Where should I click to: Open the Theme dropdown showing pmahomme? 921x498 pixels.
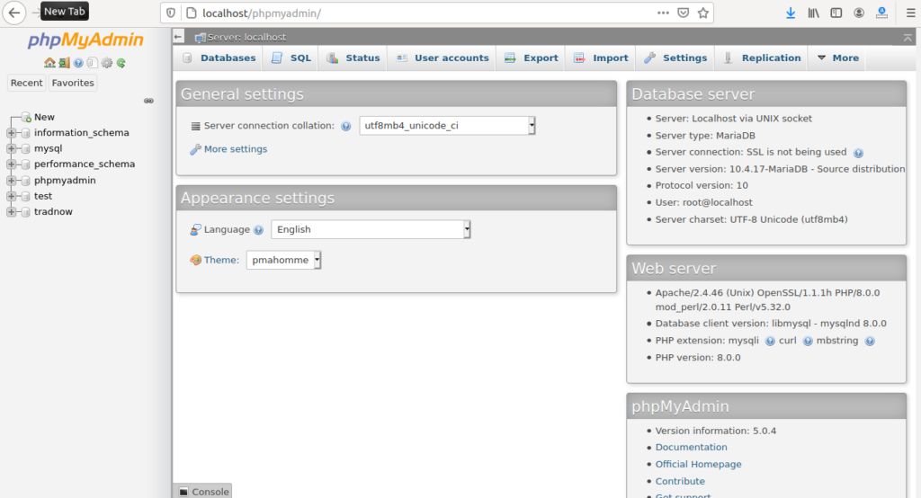283,260
